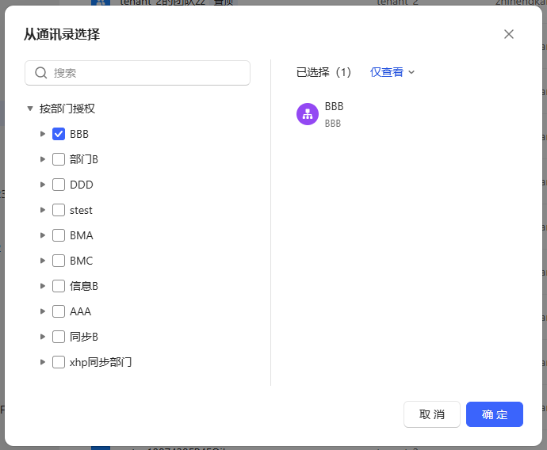Expand the 信息B department node
Image resolution: width=547 pixels, height=450 pixels.
(x=43, y=286)
